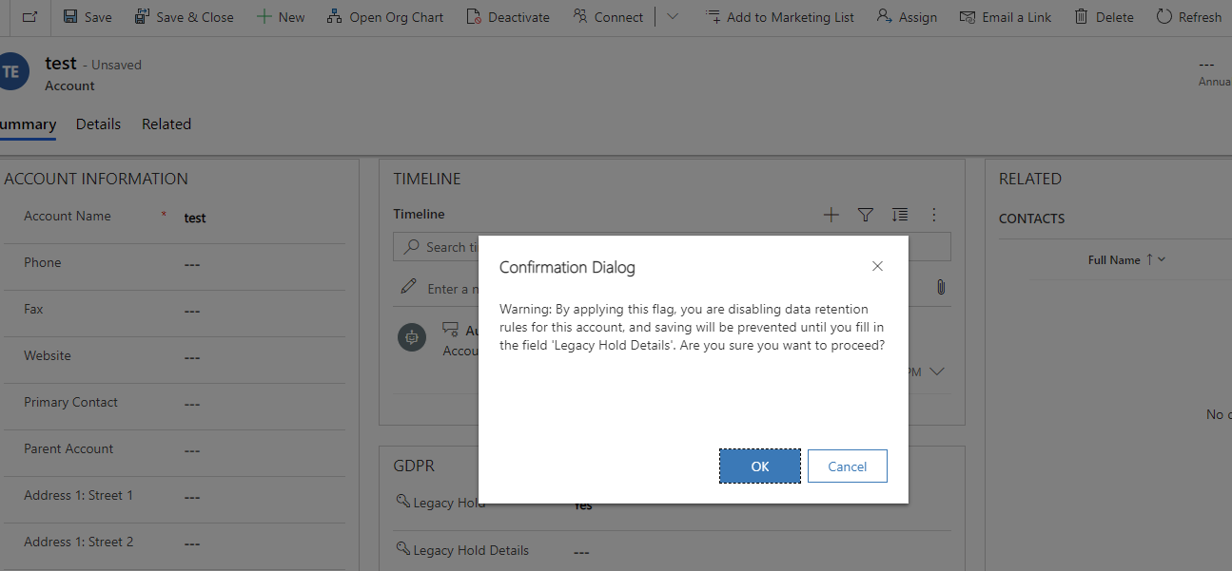Click the timeline search box
The width and height of the screenshot is (1232, 571).
(x=672, y=247)
